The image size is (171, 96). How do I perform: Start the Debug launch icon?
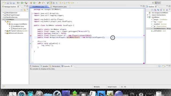click(18, 3)
